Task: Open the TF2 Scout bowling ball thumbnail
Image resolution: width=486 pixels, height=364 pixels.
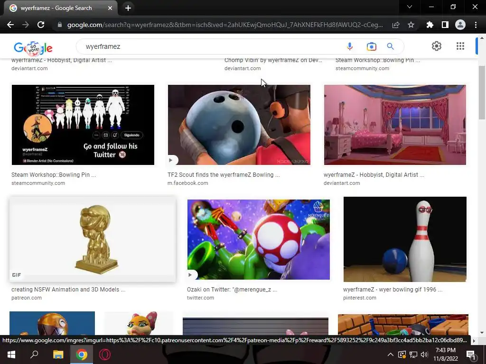Action: click(x=239, y=125)
